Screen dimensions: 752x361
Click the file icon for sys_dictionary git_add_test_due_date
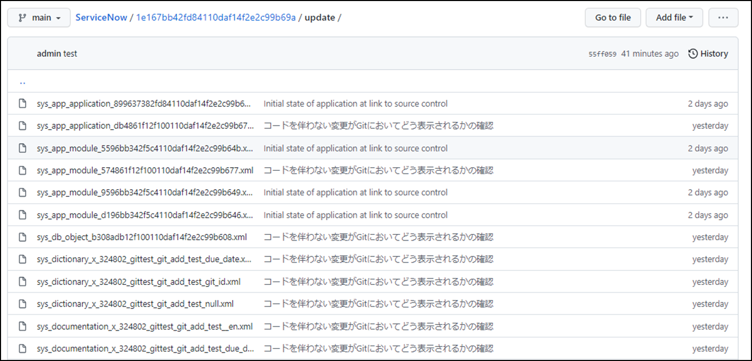(x=22, y=259)
